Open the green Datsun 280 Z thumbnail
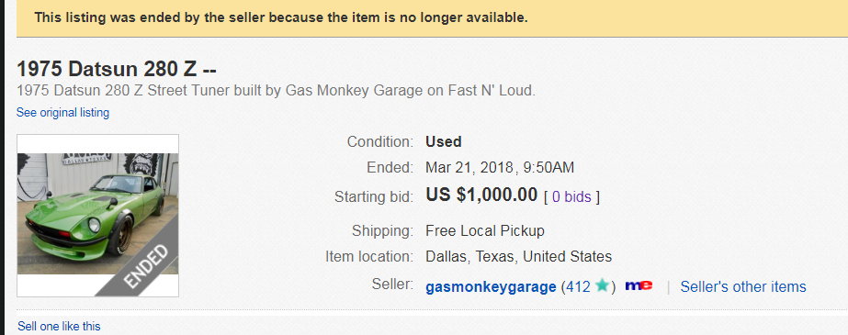 click(x=98, y=216)
